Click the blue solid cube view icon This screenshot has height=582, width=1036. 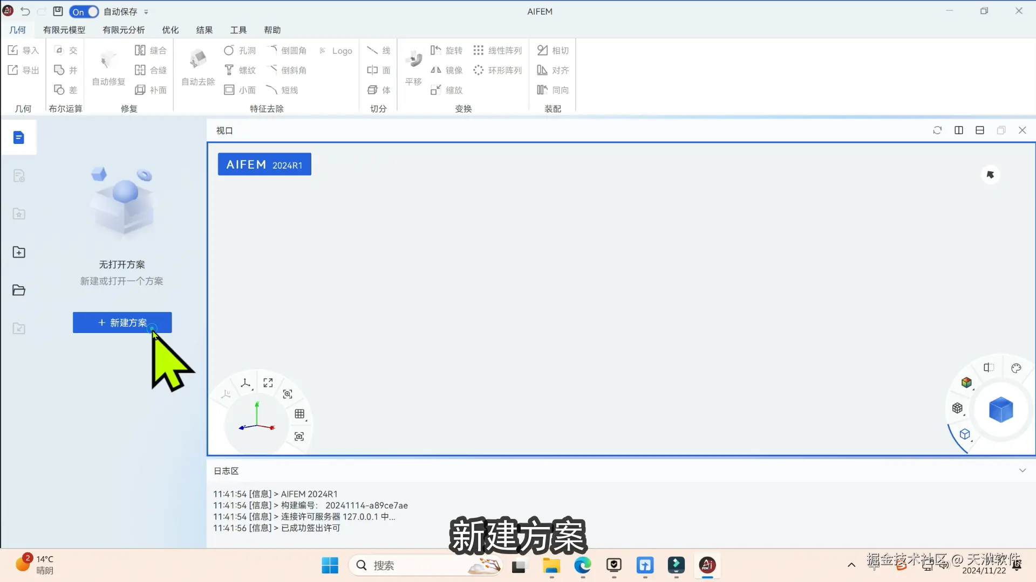tap(1001, 410)
